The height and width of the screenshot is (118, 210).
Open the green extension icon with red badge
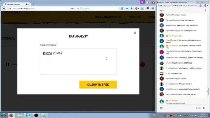coord(148,9)
